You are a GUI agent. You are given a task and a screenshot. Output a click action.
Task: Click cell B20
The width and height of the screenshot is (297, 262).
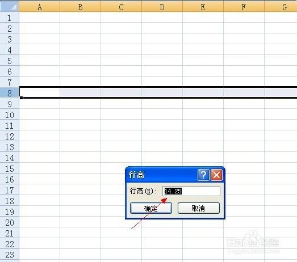80,222
